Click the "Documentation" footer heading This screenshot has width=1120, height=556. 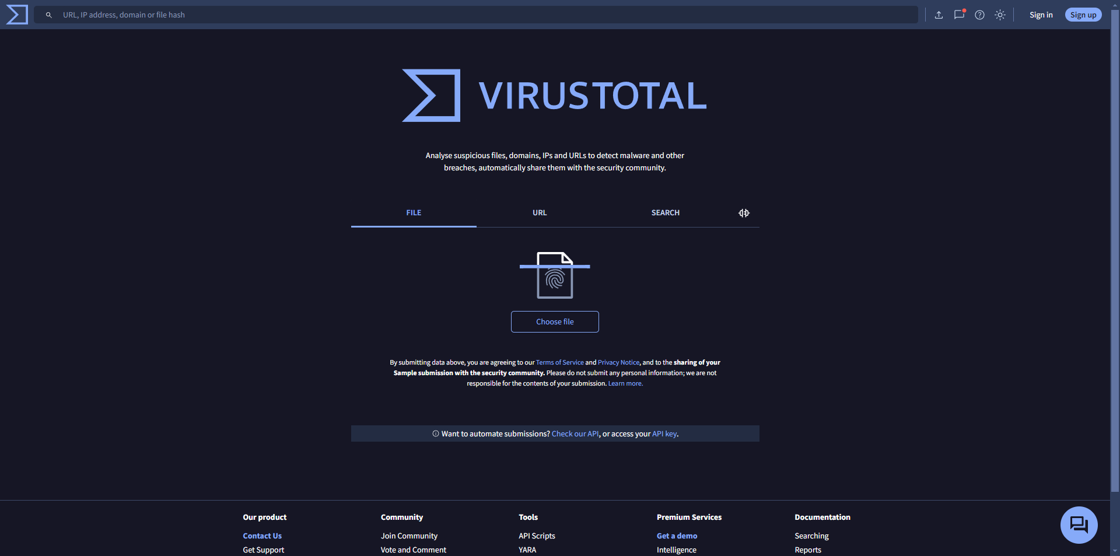[822, 517]
